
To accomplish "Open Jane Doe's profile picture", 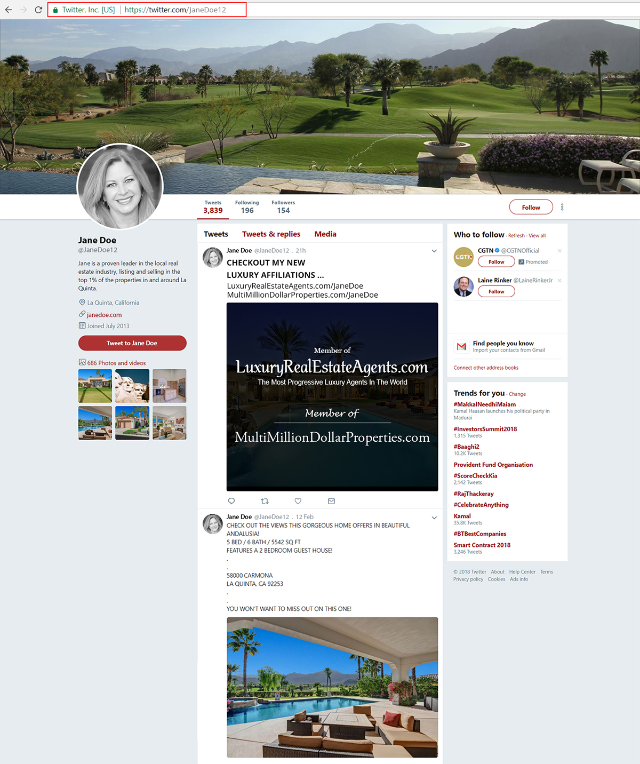I will pos(120,186).
